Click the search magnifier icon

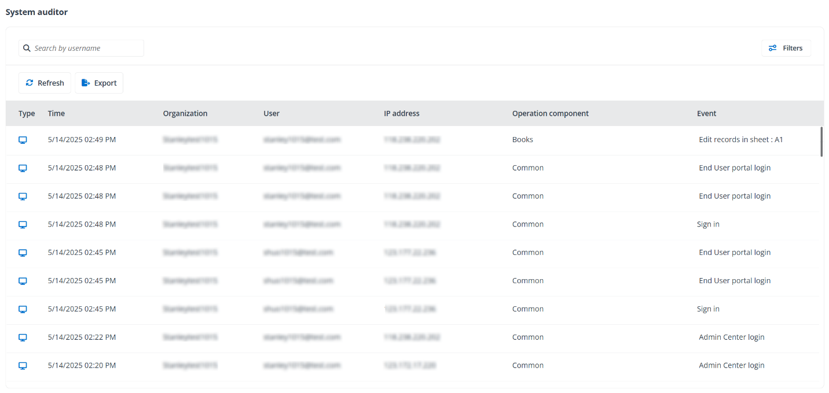[27, 49]
